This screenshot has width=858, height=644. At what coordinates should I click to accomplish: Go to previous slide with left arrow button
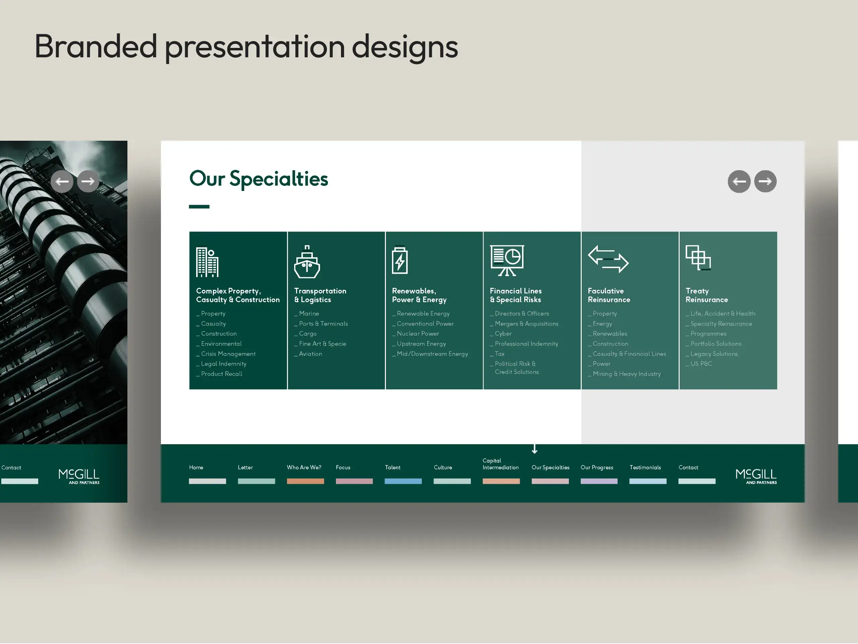pos(739,181)
